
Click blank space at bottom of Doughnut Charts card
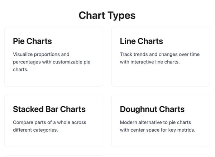pos(161,140)
